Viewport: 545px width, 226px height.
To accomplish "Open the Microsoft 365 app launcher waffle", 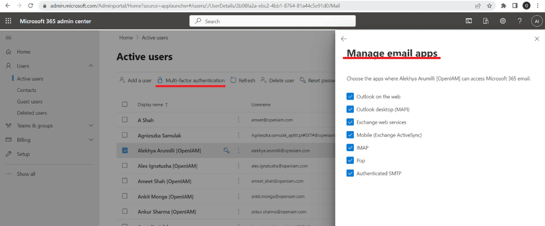I will (x=8, y=21).
